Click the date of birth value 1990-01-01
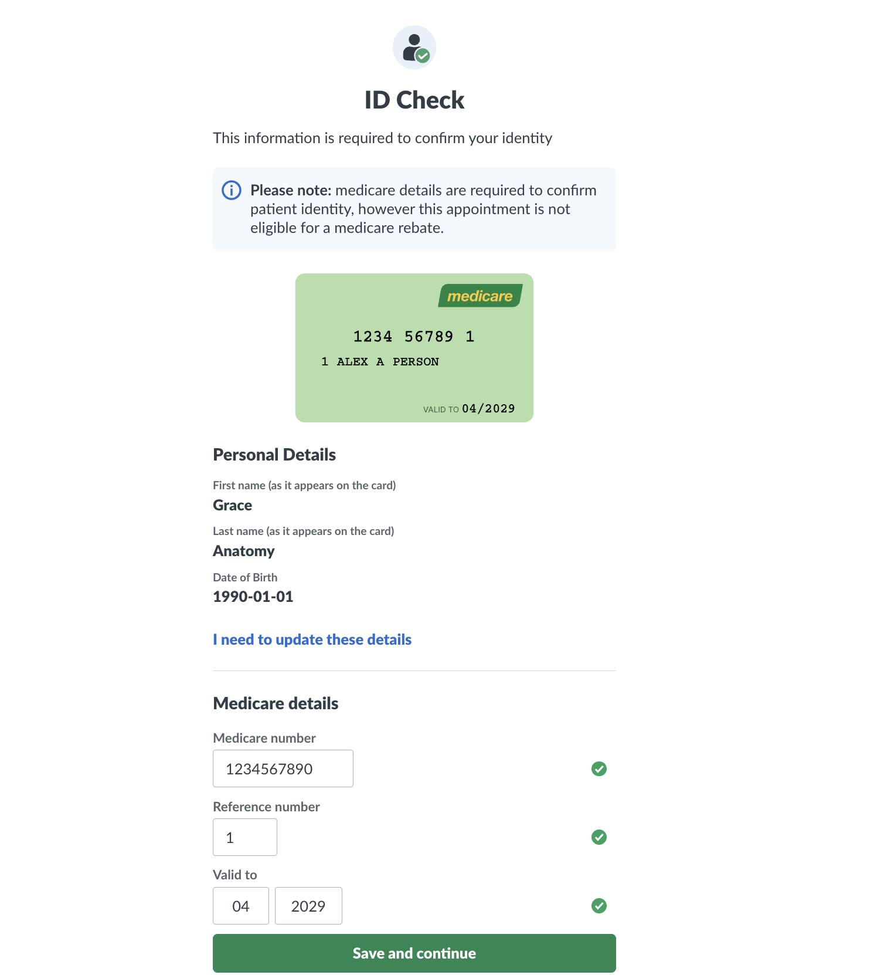Image resolution: width=884 pixels, height=975 pixels. click(x=253, y=597)
